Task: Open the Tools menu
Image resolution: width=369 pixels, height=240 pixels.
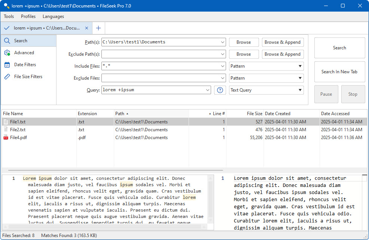Action: [x=9, y=16]
